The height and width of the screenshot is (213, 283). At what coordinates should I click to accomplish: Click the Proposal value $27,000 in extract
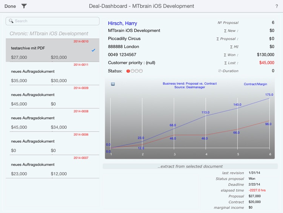pyautogui.click(x=254, y=196)
